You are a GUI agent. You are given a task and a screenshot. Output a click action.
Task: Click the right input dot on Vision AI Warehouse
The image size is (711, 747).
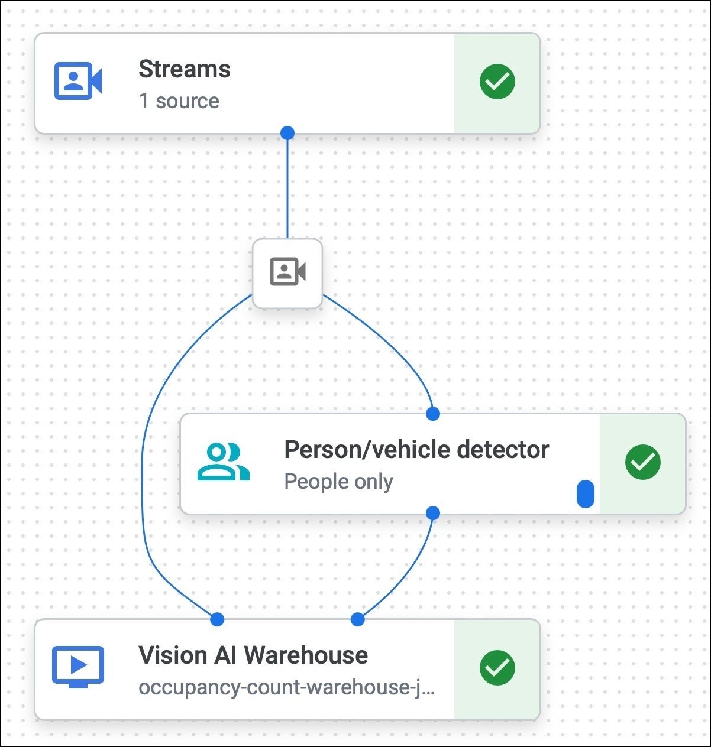357,619
